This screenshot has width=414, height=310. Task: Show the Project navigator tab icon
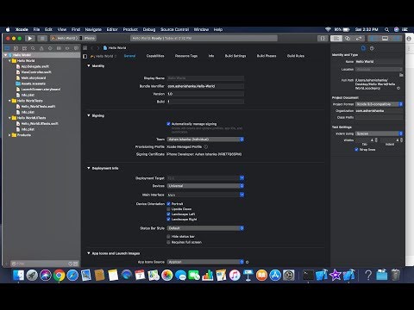pos(8,48)
